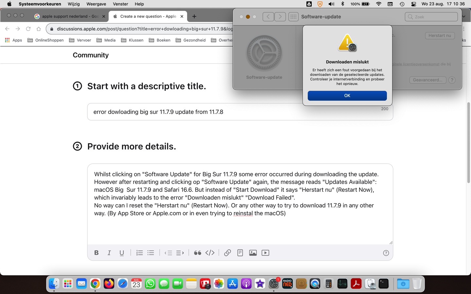Open Wi-Fi status menu
Image resolution: width=471 pixels, height=294 pixels.
click(x=379, y=4)
